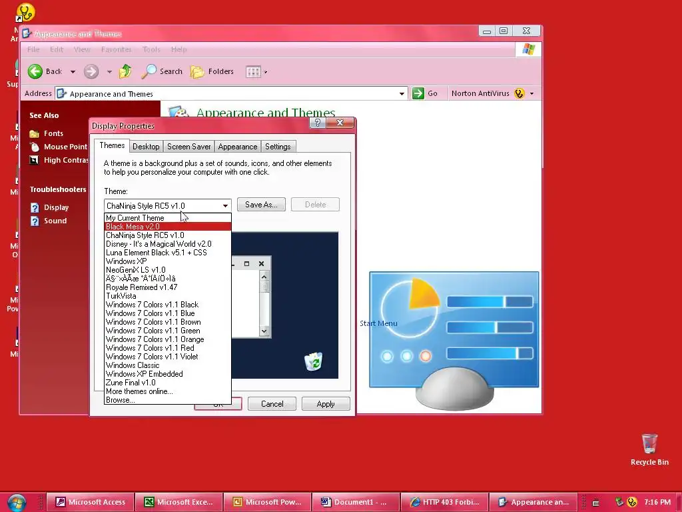This screenshot has height=512, width=682.
Task: Open the Forward button history dropdown arrow
Action: tap(109, 72)
